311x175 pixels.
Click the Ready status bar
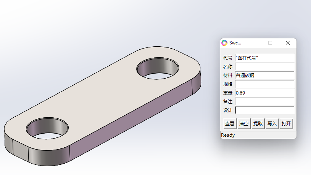click(258, 135)
